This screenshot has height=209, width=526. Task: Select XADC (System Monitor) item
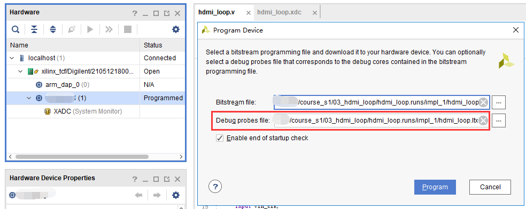[83, 111]
